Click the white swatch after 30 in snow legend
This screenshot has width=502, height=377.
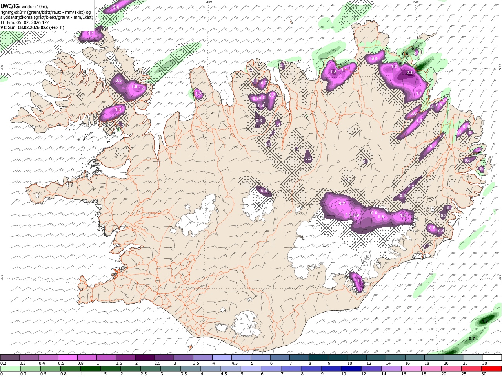pos(491,357)
